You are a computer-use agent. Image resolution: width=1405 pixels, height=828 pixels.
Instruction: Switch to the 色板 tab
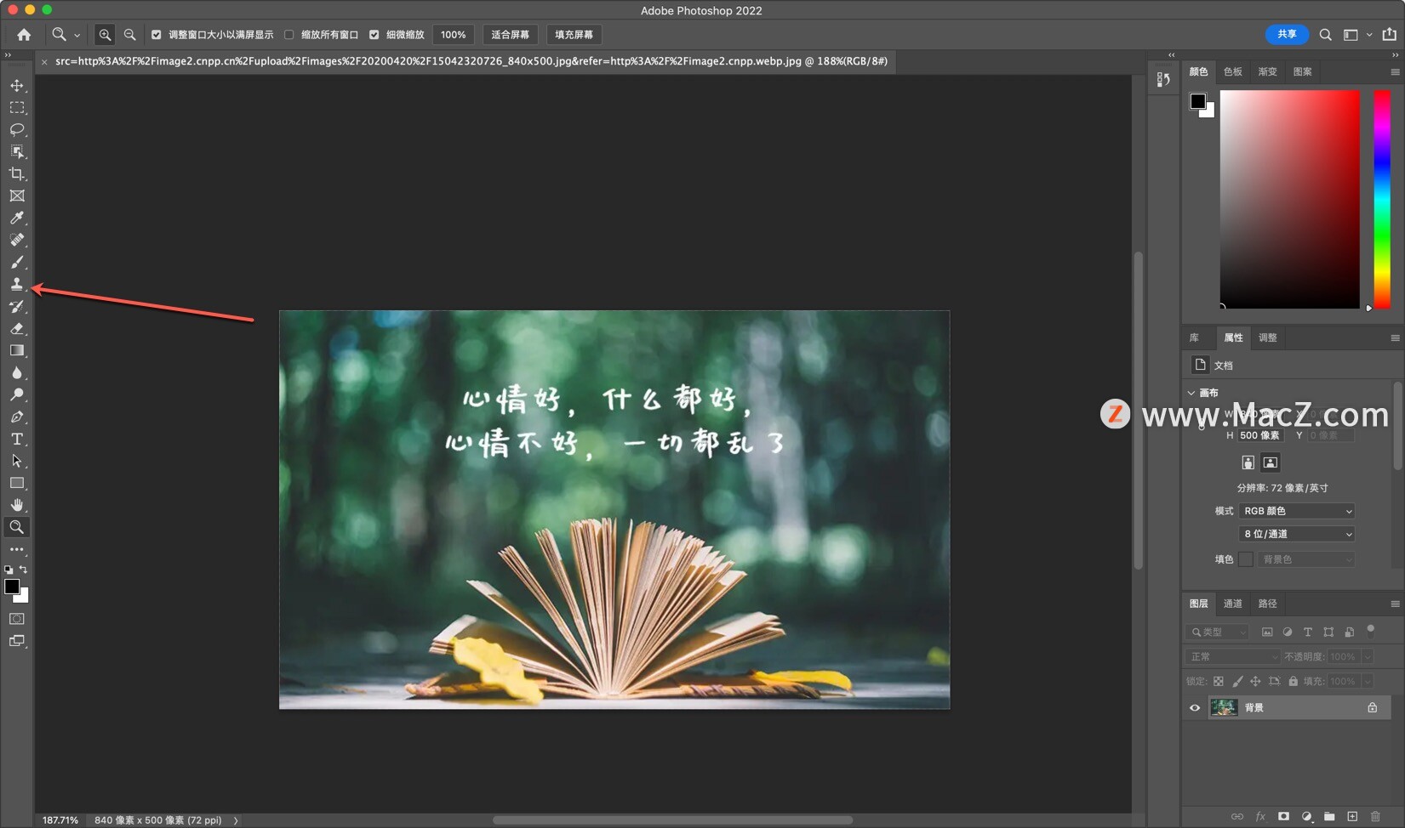[1232, 71]
